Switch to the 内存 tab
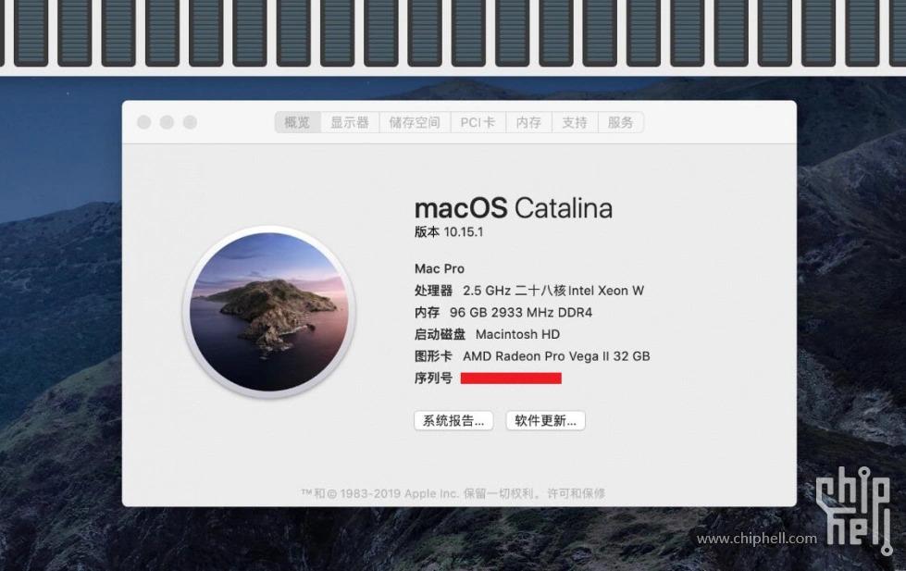The width and height of the screenshot is (906, 571). coord(528,122)
